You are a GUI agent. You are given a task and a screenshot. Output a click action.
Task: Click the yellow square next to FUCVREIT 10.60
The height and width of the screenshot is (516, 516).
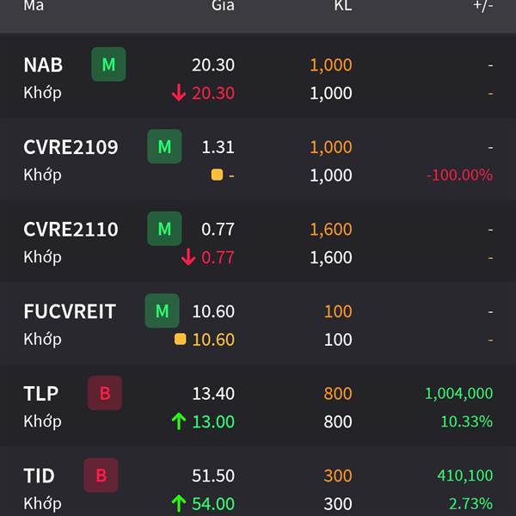[180, 340]
